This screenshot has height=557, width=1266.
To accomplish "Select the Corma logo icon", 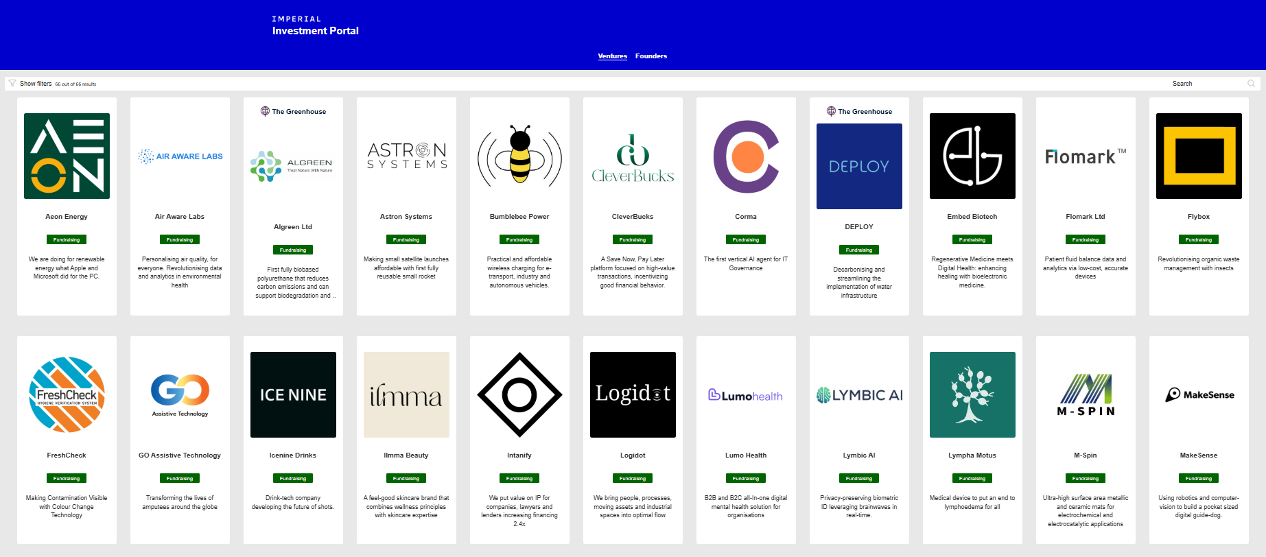I will coord(746,156).
